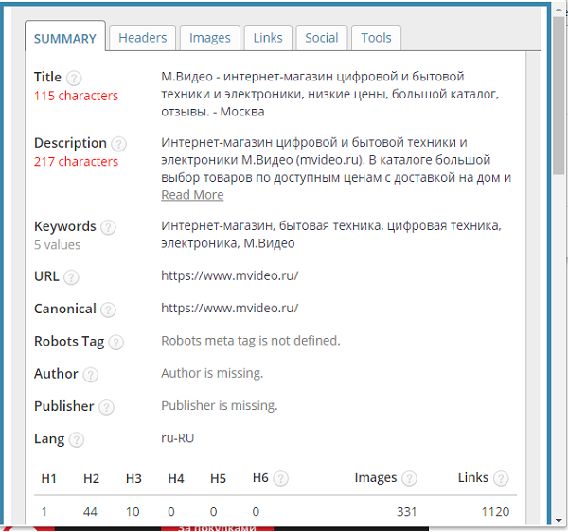Open help icon next to Links count
The width and height of the screenshot is (568, 532).
(x=502, y=478)
